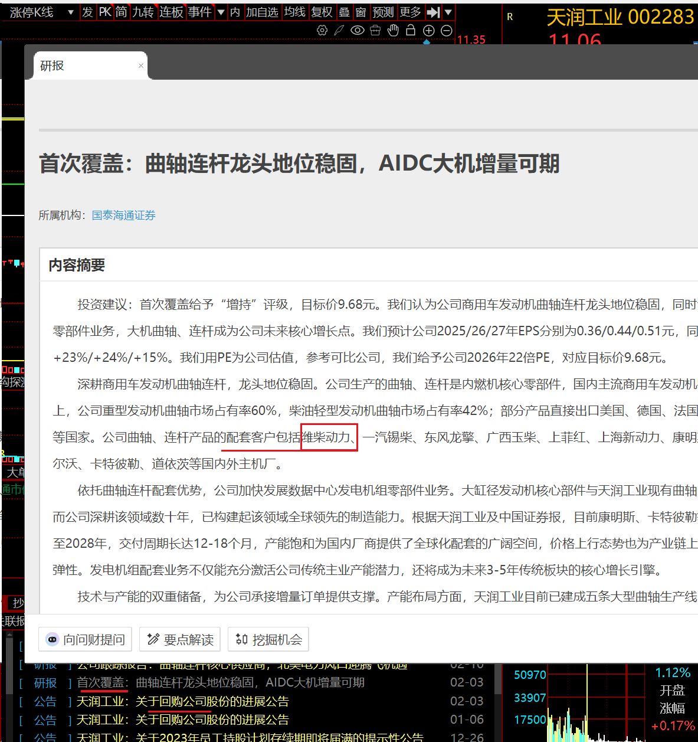This screenshot has height=742, width=698.
Task: Select the hand pan tool icon
Action: click(x=393, y=30)
